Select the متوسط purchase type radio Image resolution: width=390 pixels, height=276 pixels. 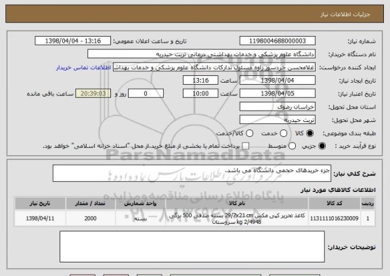tap(292, 146)
